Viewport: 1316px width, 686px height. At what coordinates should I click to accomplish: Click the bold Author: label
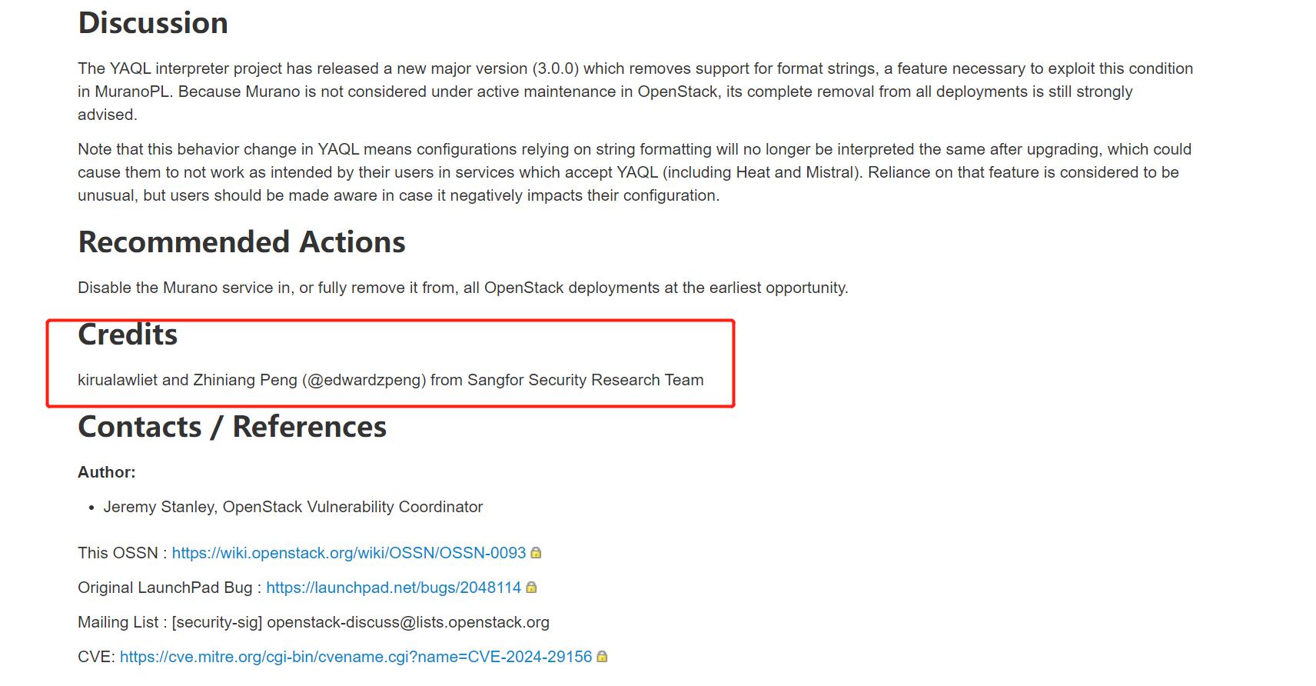tap(106, 472)
